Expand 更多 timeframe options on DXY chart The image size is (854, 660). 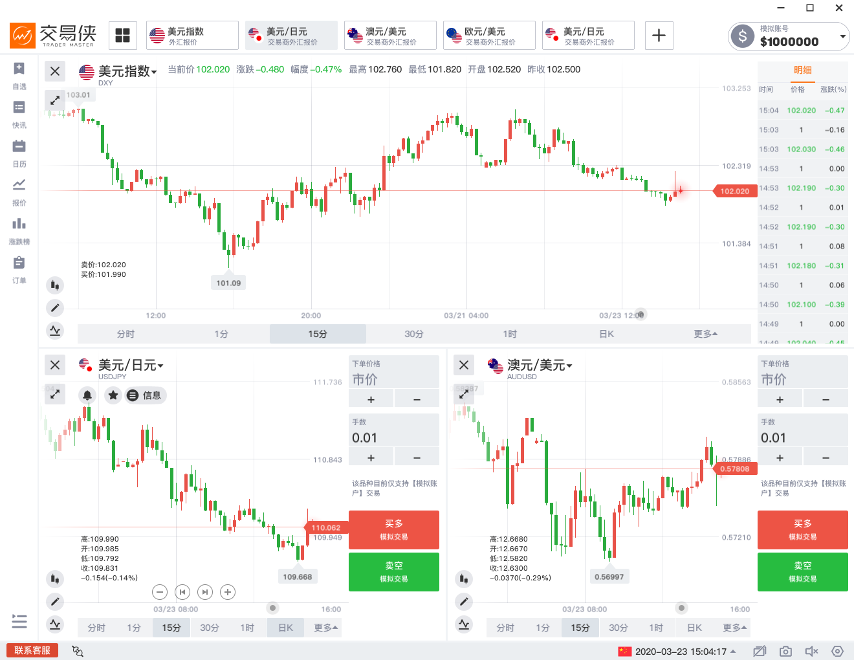point(705,334)
